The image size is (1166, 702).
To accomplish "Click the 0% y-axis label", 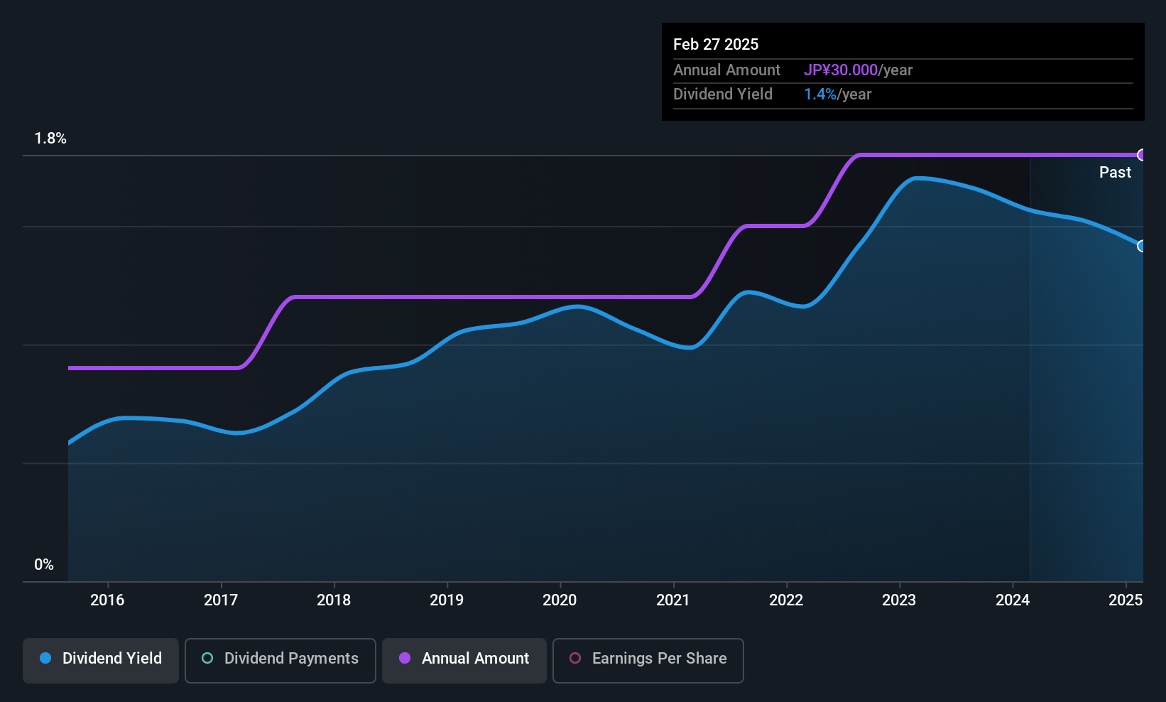I will pos(44,565).
